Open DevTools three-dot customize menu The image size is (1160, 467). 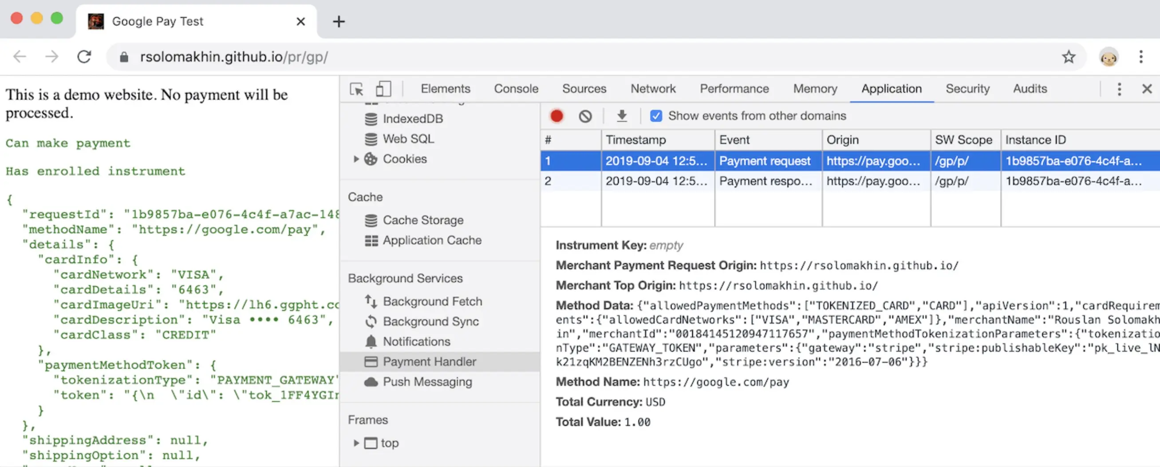pyautogui.click(x=1119, y=89)
